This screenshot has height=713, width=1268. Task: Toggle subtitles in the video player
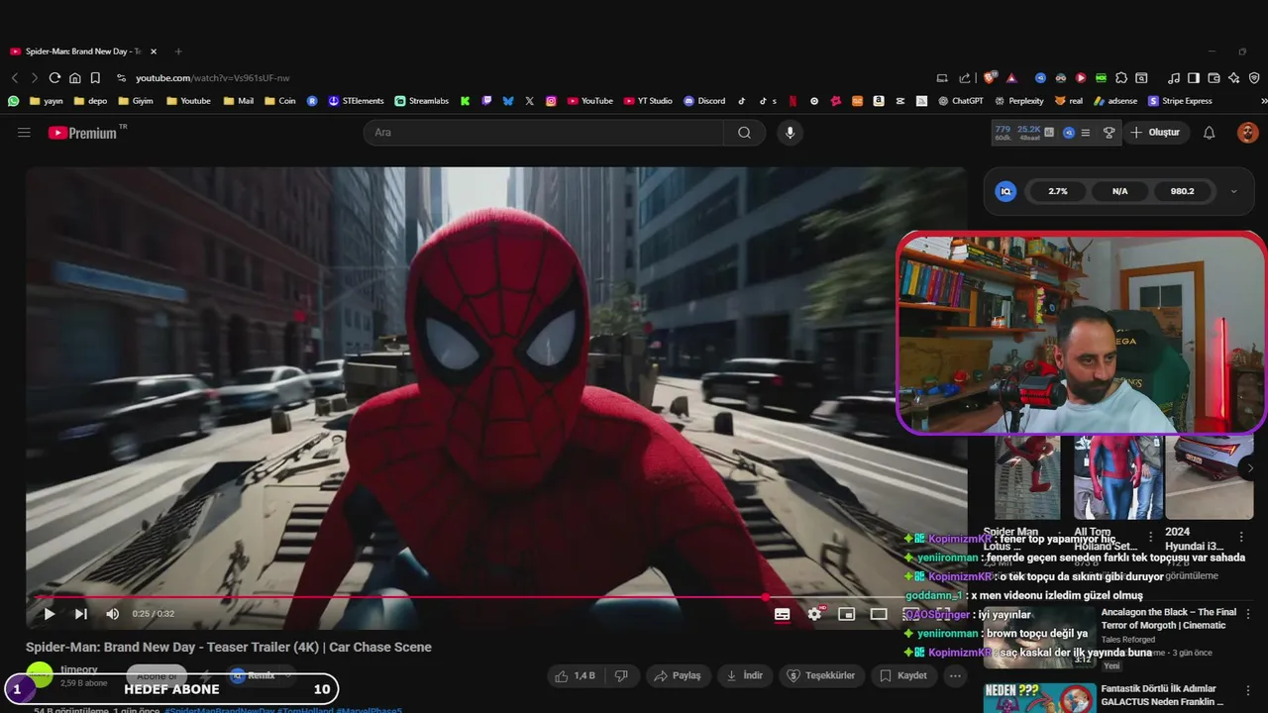click(782, 614)
